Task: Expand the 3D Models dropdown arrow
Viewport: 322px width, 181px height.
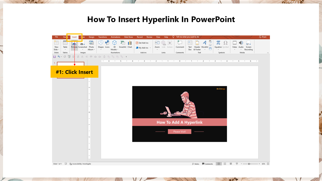Action: (x=118, y=50)
